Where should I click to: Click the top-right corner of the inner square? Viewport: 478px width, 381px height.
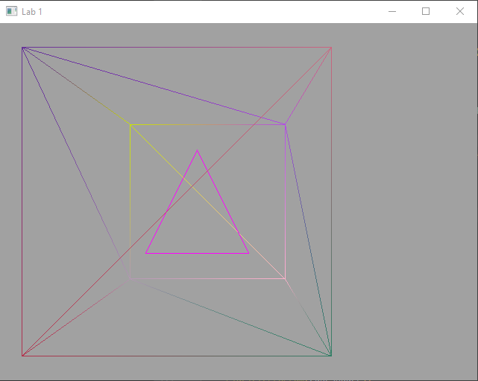coord(285,125)
